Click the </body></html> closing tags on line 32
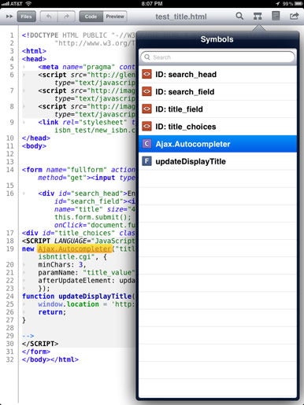304x405 pixels. pos(50,359)
